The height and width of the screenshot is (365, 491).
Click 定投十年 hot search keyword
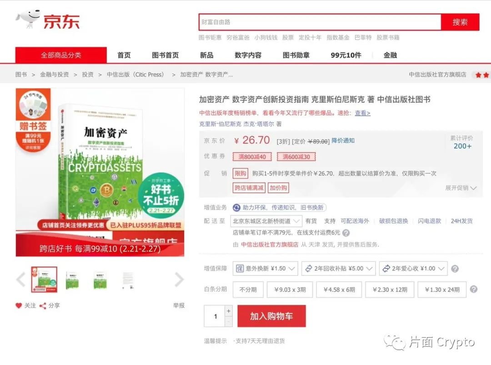[310, 38]
